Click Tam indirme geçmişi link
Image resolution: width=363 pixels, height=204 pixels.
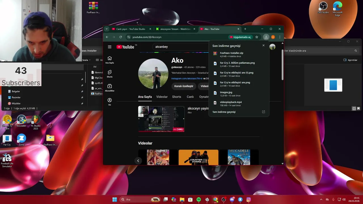pyautogui.click(x=224, y=112)
